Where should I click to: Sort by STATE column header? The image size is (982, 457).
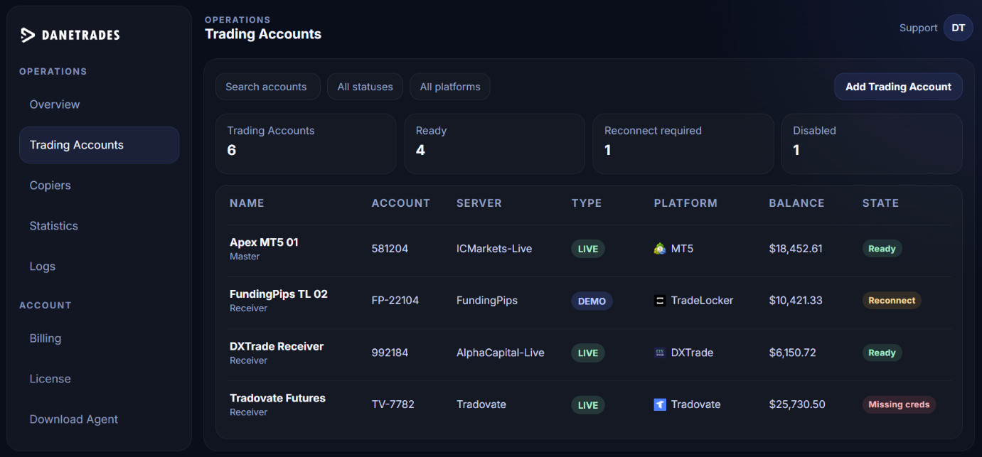tap(880, 203)
